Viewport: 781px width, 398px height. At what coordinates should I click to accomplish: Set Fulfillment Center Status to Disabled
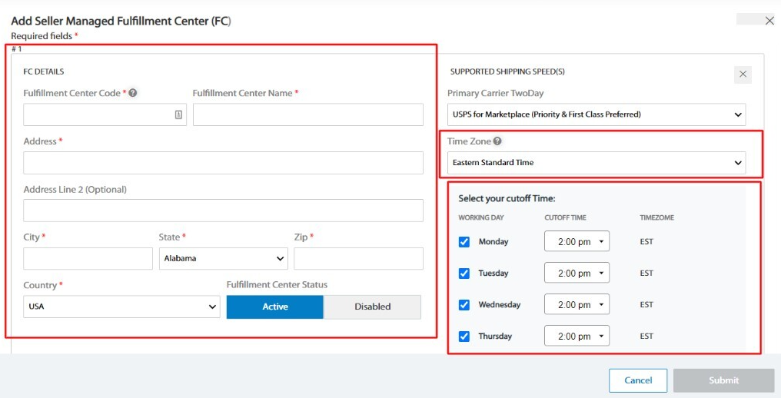pos(372,307)
